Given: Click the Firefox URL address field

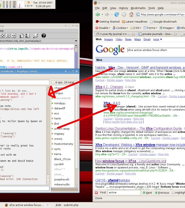Looking at the screenshot, I should (160, 14).
